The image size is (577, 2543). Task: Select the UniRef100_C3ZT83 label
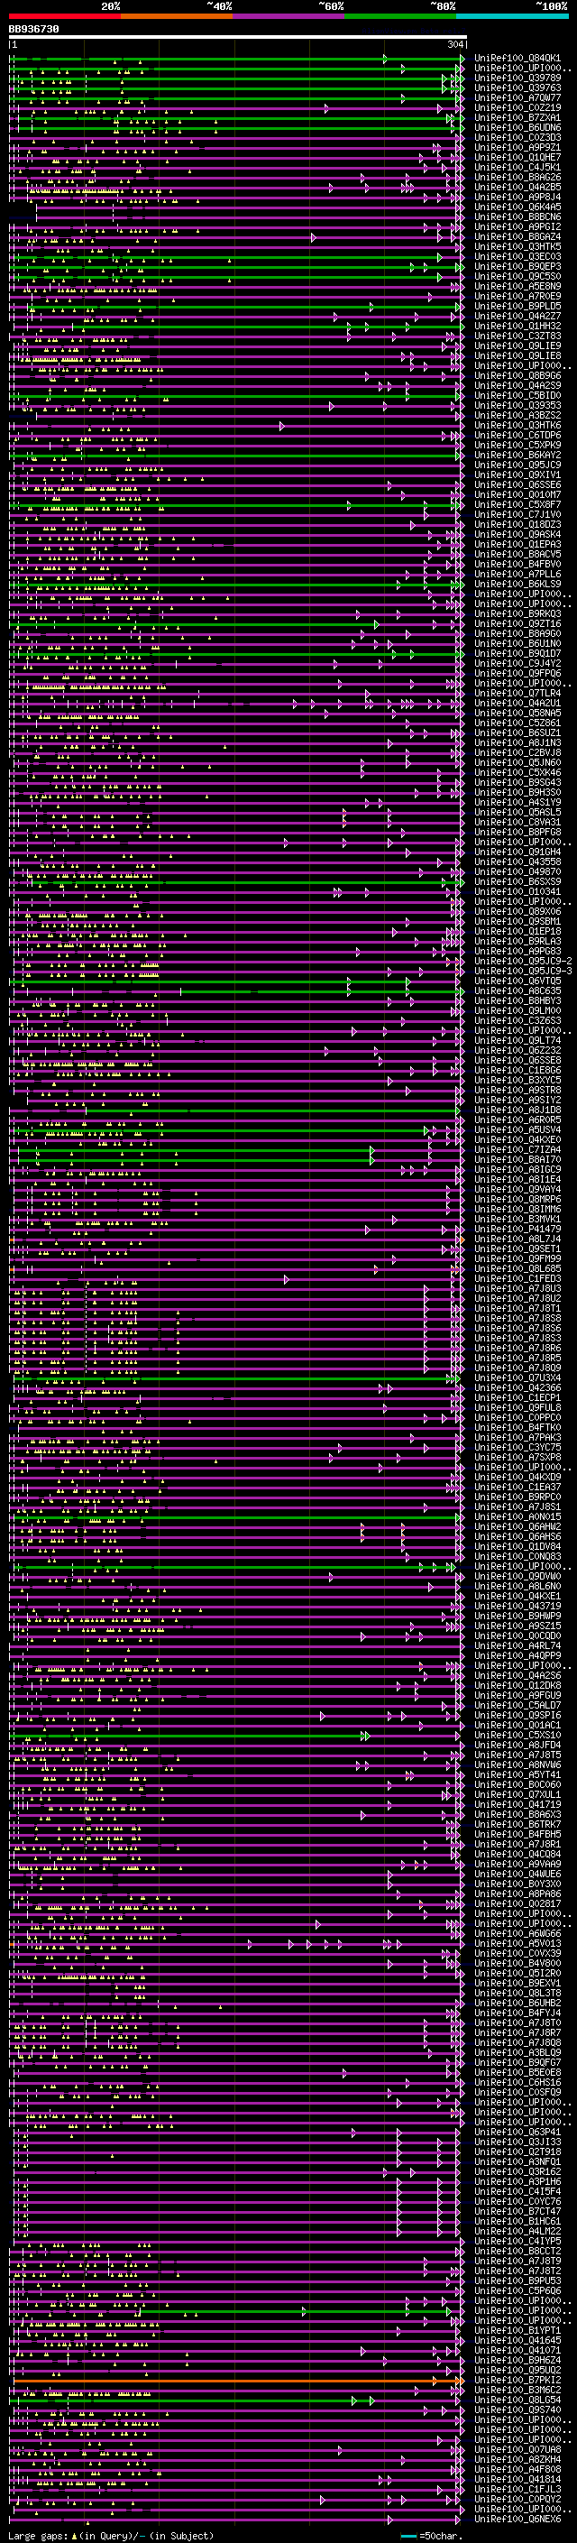(517, 336)
